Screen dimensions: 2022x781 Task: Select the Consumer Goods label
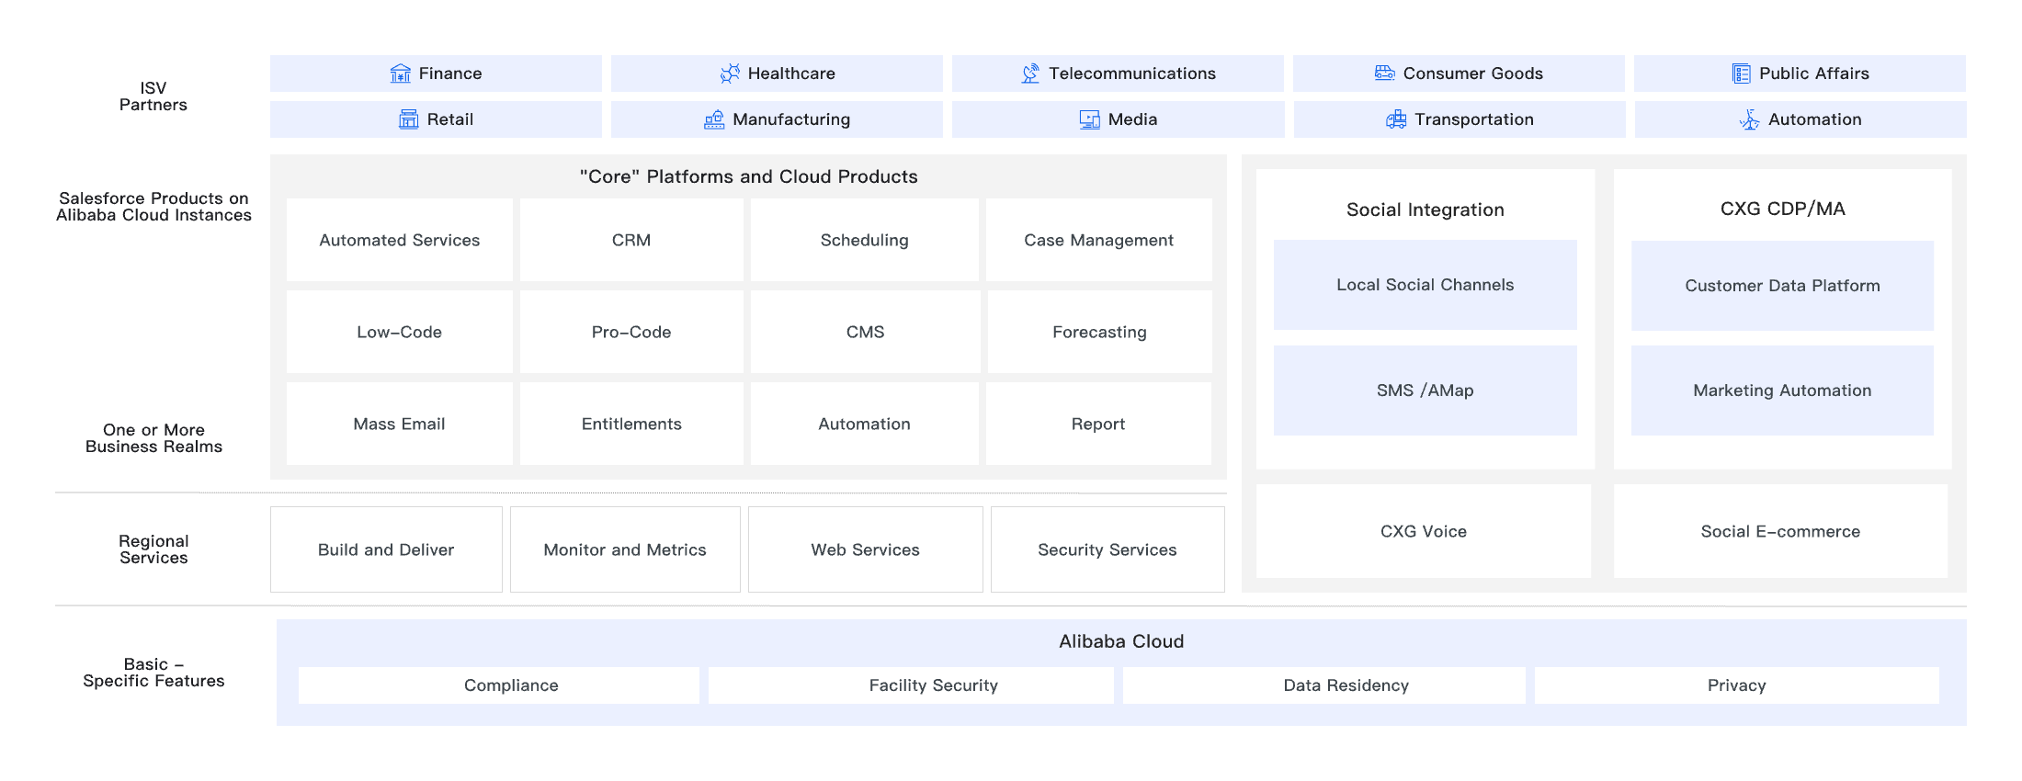[x=1473, y=74]
